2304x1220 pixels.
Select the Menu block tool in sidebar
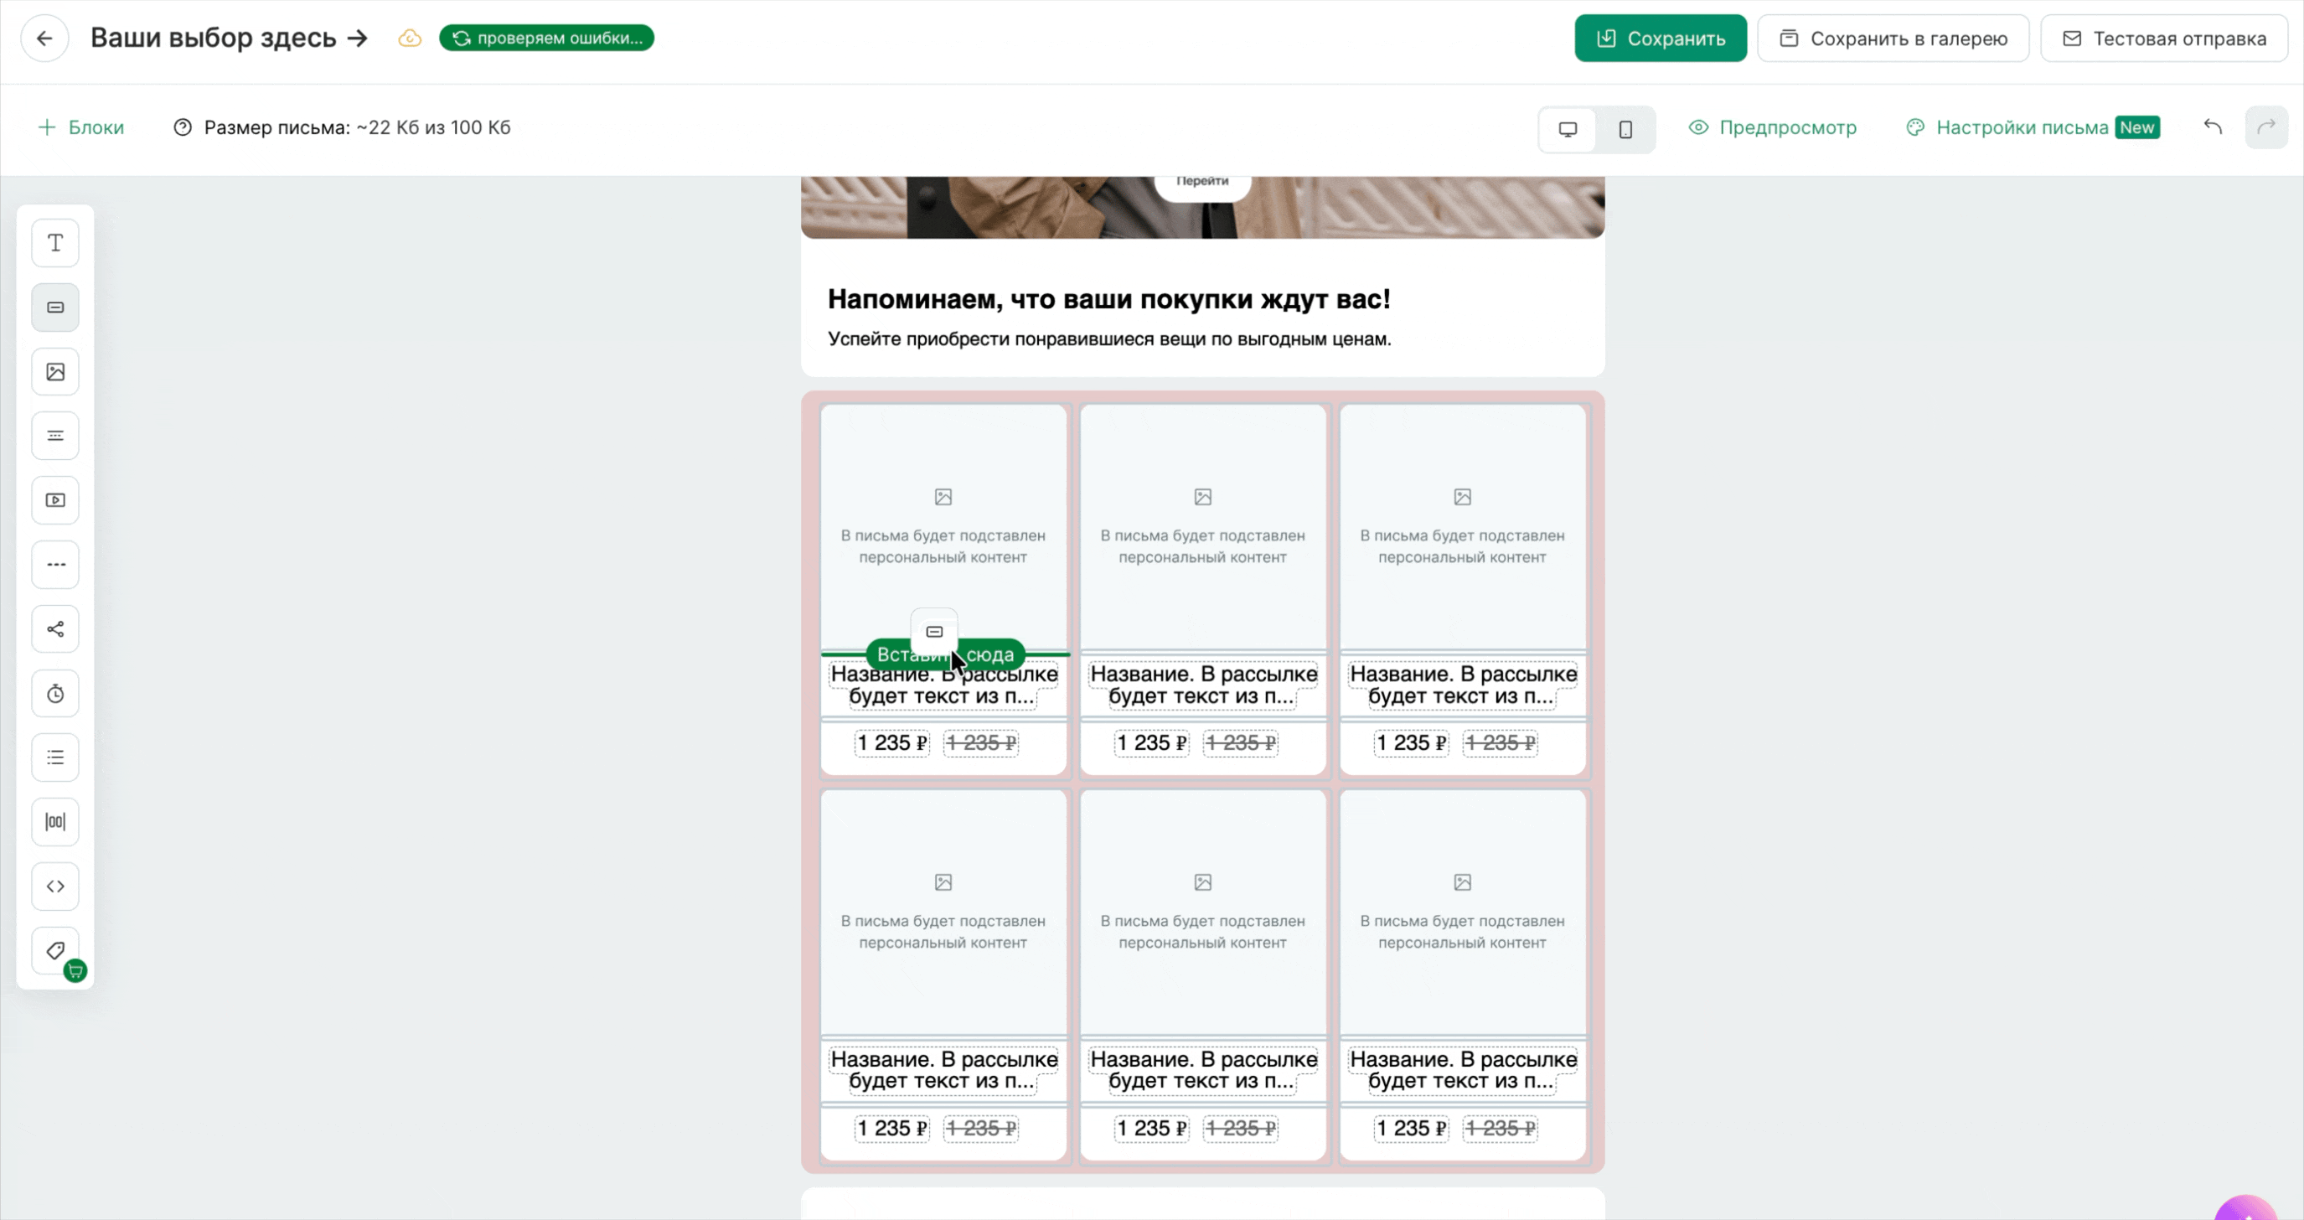tap(55, 437)
